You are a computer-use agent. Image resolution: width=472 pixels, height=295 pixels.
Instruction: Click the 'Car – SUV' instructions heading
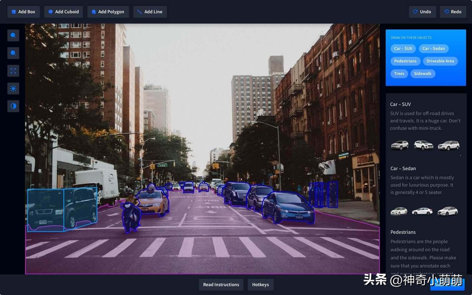click(400, 104)
